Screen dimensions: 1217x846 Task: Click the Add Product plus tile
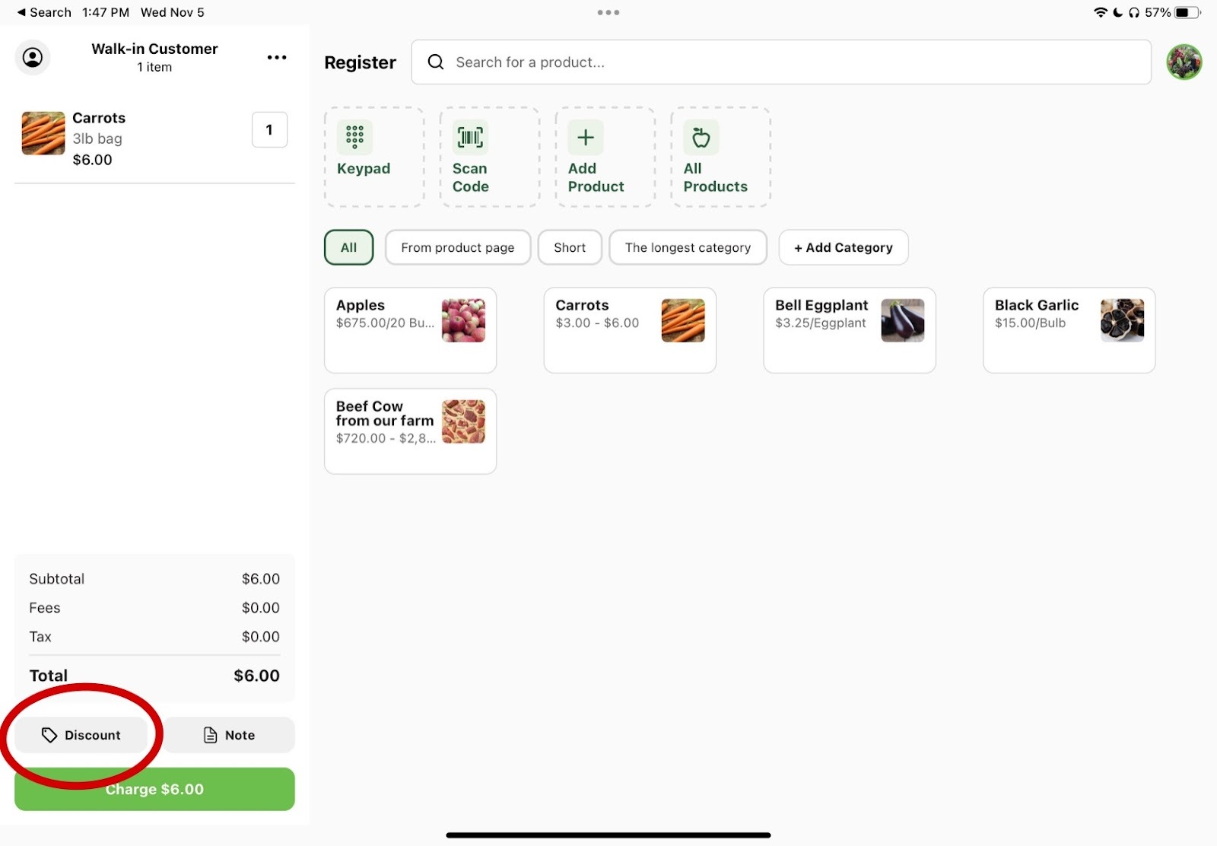605,157
